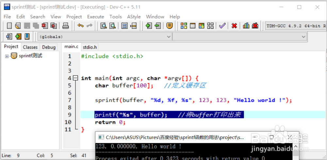The height and width of the screenshot is (160, 327).
Task: Click the console window vertical scrollbar
Action: click(296, 151)
